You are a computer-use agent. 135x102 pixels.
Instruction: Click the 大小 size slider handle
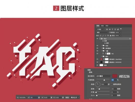point(97,95)
